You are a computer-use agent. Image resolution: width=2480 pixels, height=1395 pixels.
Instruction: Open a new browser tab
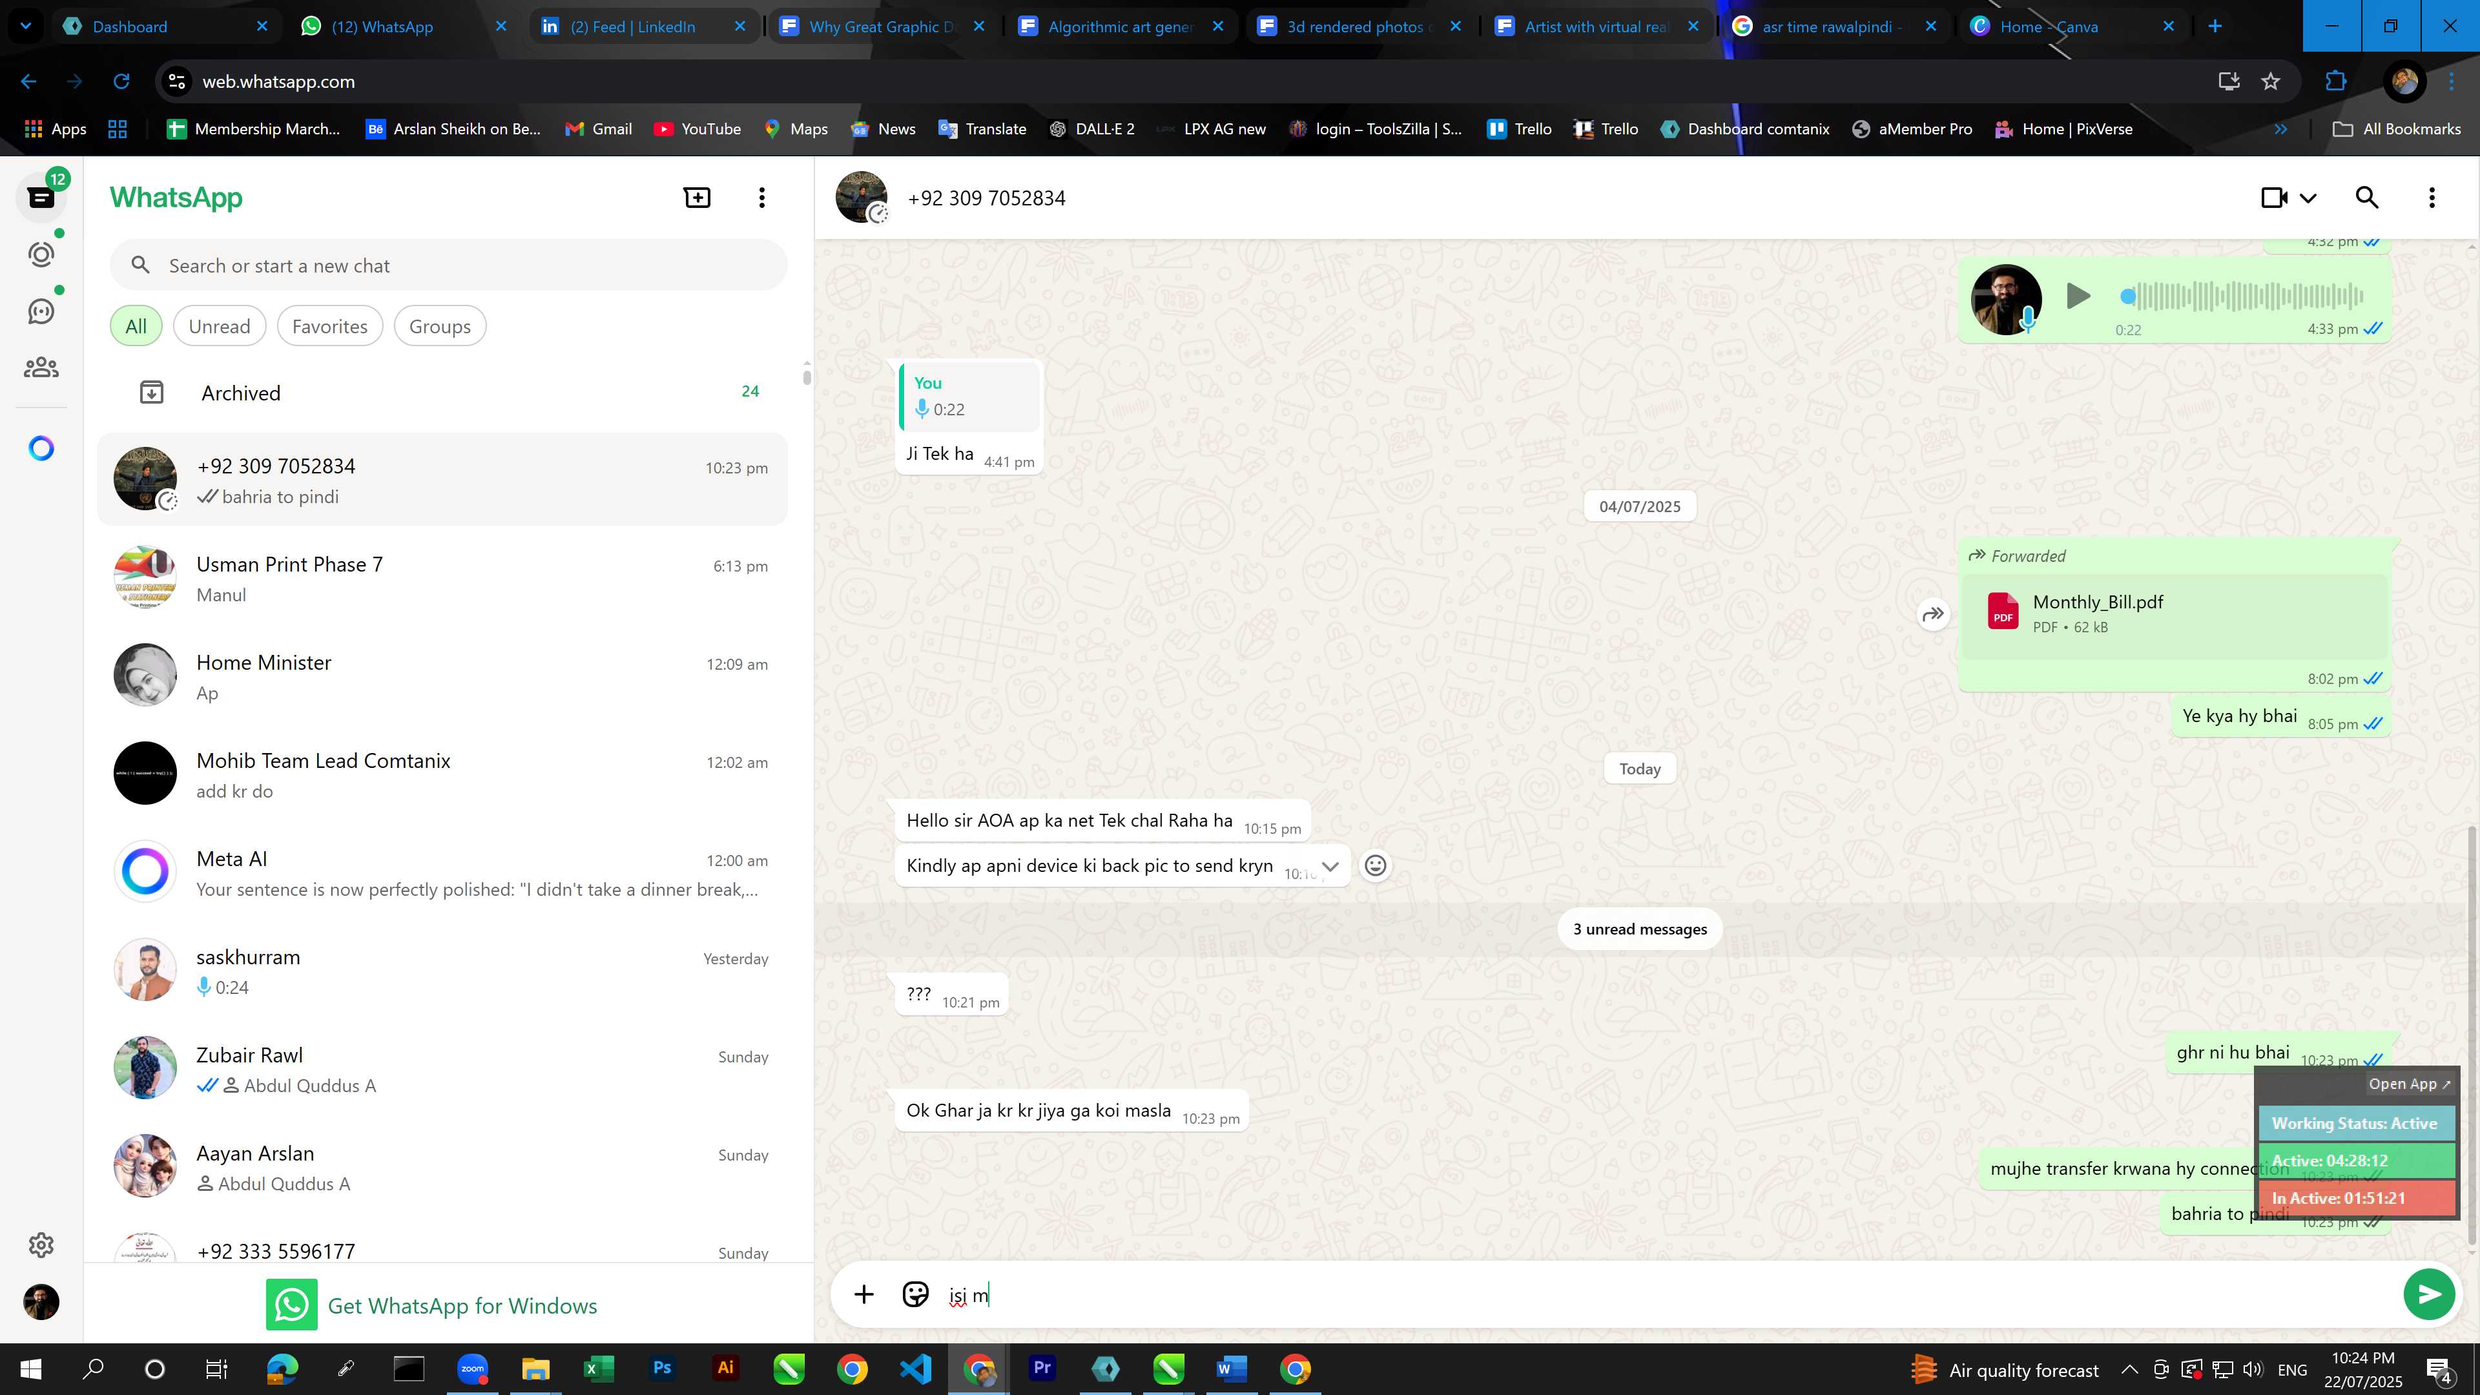2215,26
